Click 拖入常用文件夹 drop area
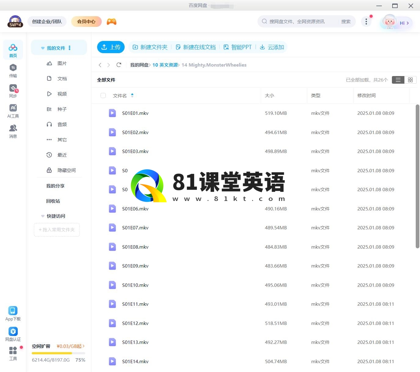420x372 pixels. [57, 230]
